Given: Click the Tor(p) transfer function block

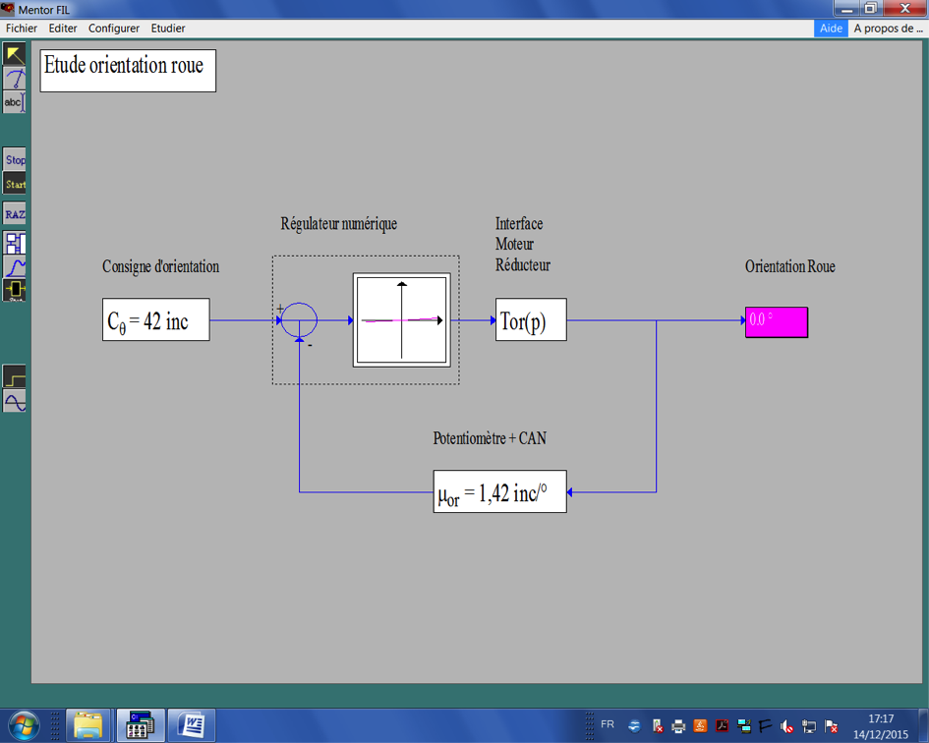Looking at the screenshot, I should click(x=531, y=319).
